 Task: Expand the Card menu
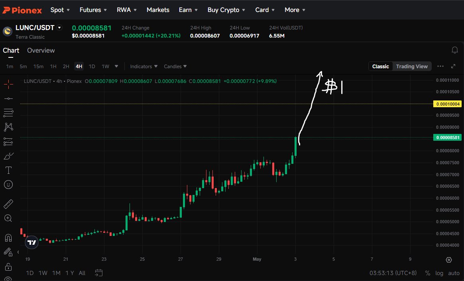[265, 10]
